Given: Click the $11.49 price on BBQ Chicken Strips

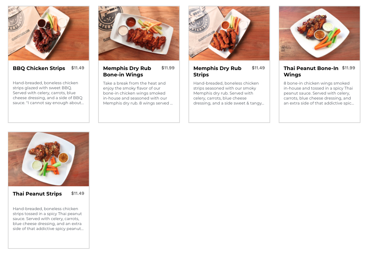Looking at the screenshot, I should coord(77,68).
